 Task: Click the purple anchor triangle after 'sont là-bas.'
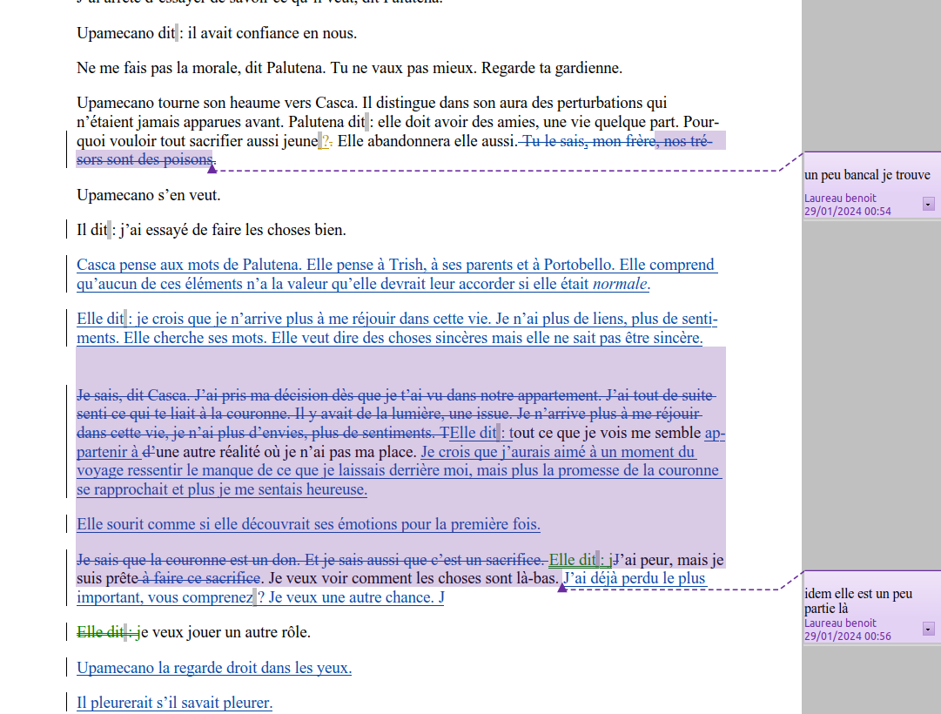(561, 588)
